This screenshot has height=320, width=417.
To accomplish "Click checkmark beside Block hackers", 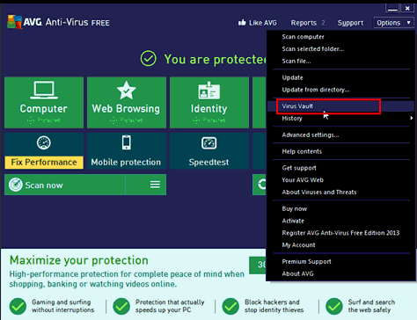I will point(230,306).
